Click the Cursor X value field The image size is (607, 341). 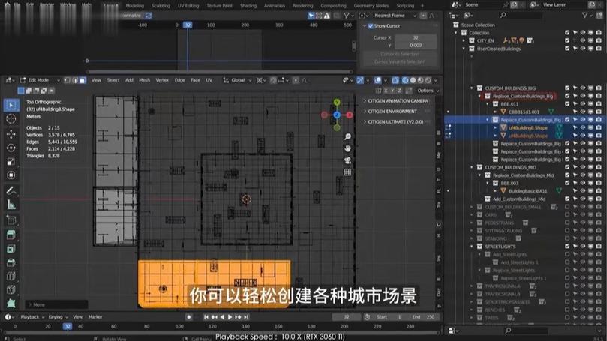tap(416, 38)
